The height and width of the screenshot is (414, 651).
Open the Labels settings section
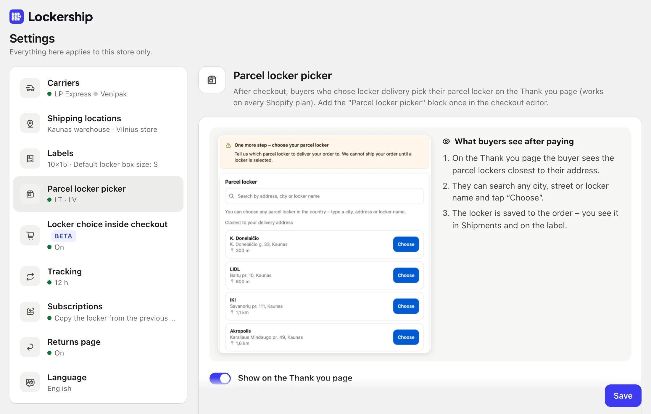point(98,159)
